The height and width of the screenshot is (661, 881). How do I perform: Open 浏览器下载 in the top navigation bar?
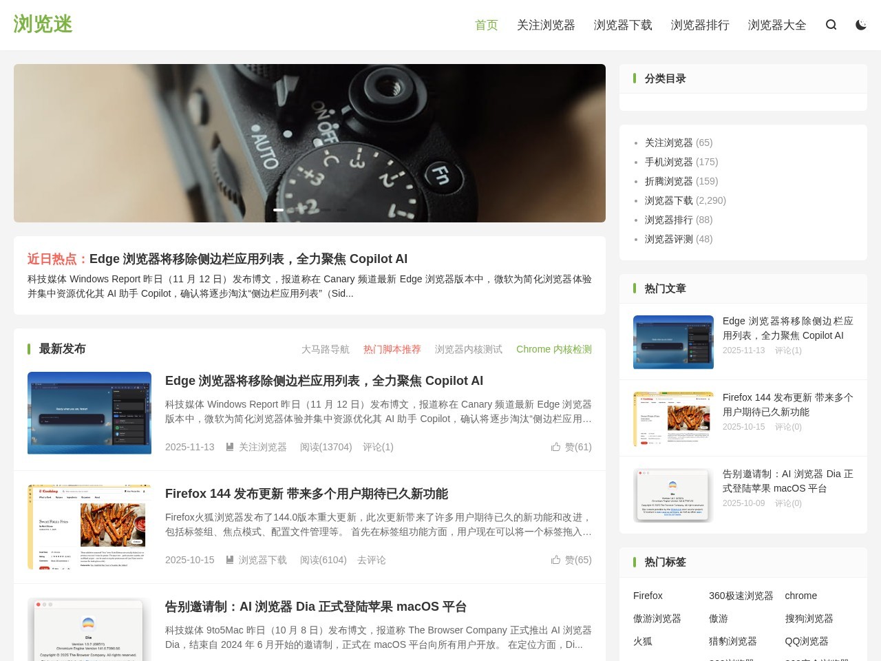pos(623,25)
